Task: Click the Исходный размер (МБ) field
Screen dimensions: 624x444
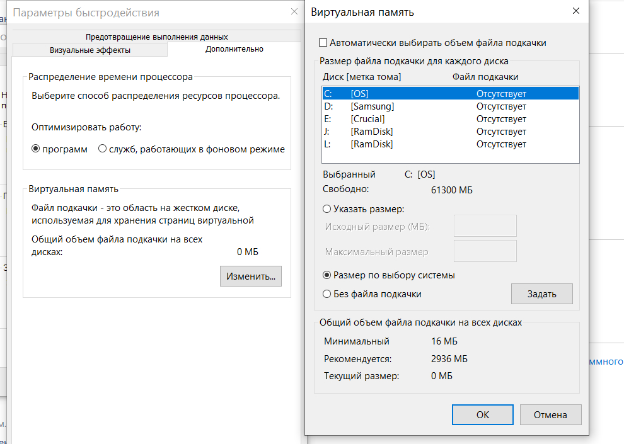Action: pyautogui.click(x=485, y=226)
